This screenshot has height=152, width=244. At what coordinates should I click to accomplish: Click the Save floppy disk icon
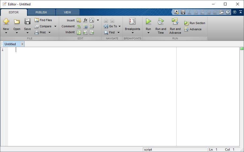(x=27, y=21)
